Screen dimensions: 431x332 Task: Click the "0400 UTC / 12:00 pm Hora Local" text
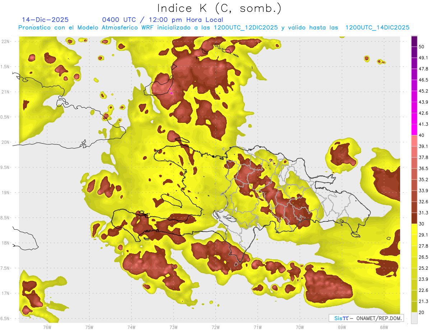[x=163, y=20]
